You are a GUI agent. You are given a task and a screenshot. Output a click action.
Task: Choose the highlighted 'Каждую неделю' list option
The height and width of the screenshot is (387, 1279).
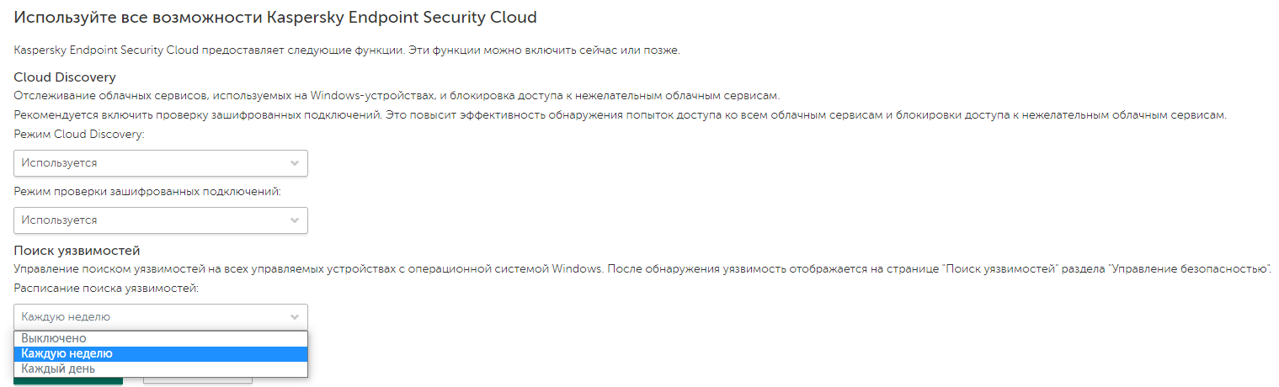tap(67, 353)
